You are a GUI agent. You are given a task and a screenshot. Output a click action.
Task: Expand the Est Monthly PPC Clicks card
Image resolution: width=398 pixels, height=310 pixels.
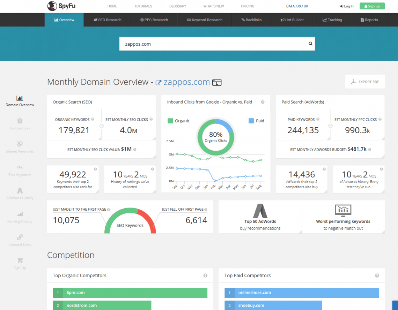point(382,138)
